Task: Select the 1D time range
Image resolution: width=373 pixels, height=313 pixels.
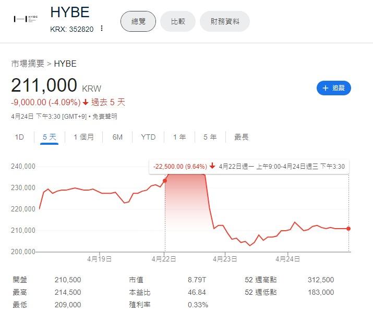Action: click(x=19, y=137)
